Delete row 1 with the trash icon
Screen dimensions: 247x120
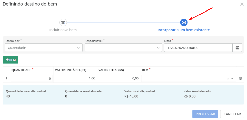(240, 78)
